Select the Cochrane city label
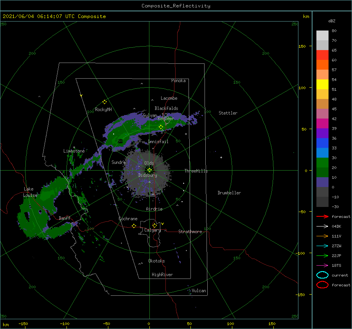Image resolution: width=352 pixels, height=329 pixels. coord(128,219)
